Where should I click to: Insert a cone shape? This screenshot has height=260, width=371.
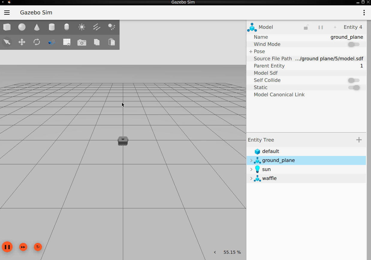click(37, 27)
